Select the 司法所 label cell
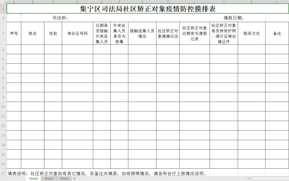The height and width of the screenshot is (181, 289). click(x=60, y=18)
